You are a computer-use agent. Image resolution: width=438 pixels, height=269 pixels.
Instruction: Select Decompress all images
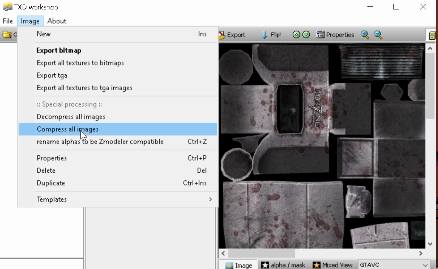117,117
